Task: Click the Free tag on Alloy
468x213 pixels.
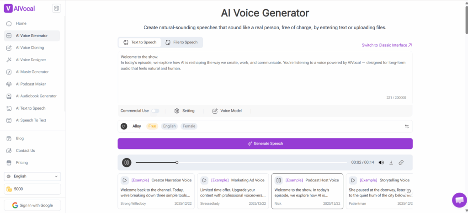Action: click(152, 126)
